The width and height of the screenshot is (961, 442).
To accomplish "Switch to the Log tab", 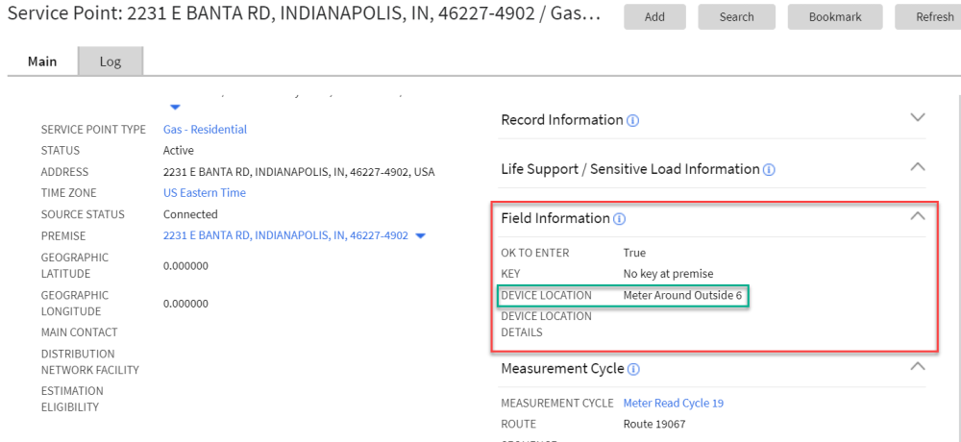I will (x=111, y=61).
